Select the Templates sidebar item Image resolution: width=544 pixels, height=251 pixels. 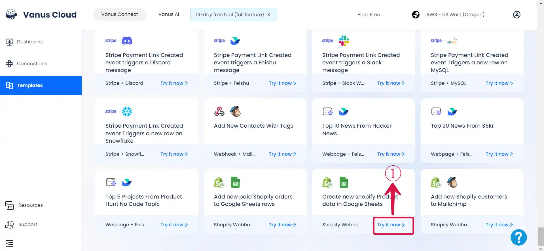point(41,85)
